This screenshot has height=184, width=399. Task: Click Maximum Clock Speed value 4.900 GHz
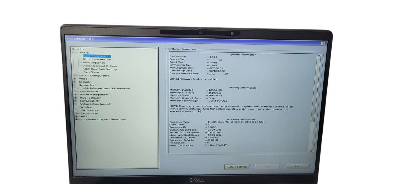pos(214,135)
